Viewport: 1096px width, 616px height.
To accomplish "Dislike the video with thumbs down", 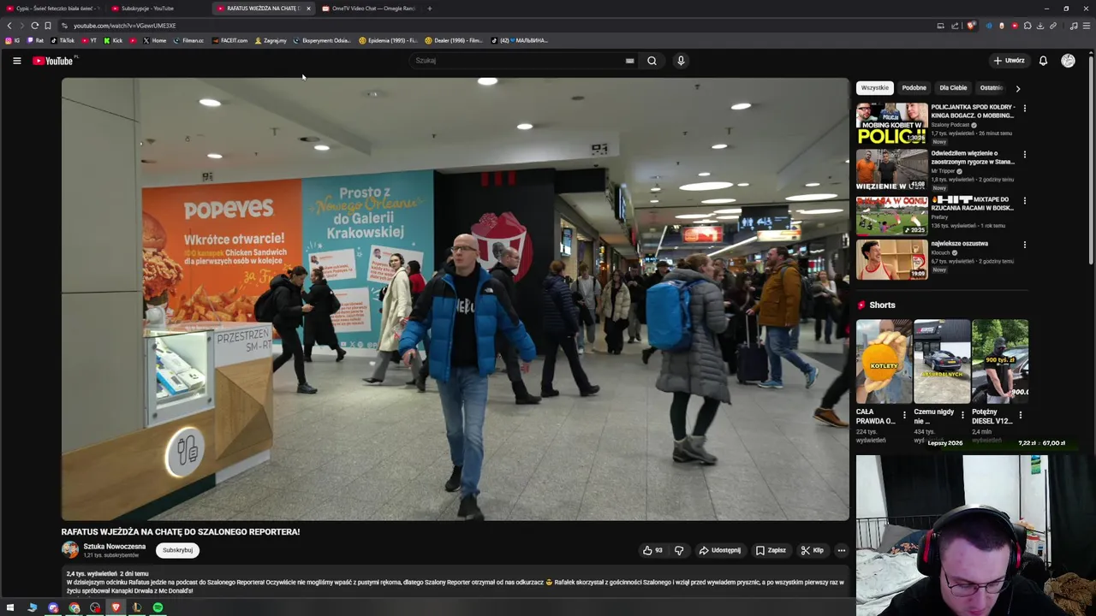I will (679, 550).
